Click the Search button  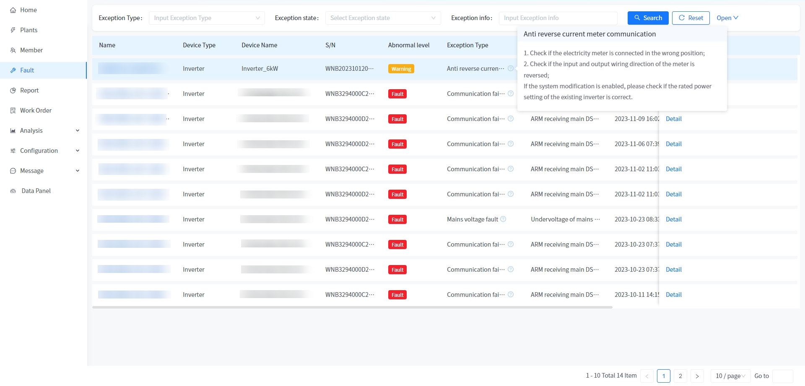pyautogui.click(x=648, y=18)
